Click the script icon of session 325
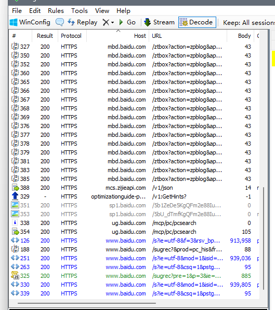The height and width of the screenshot is (310, 275). tap(15, 275)
